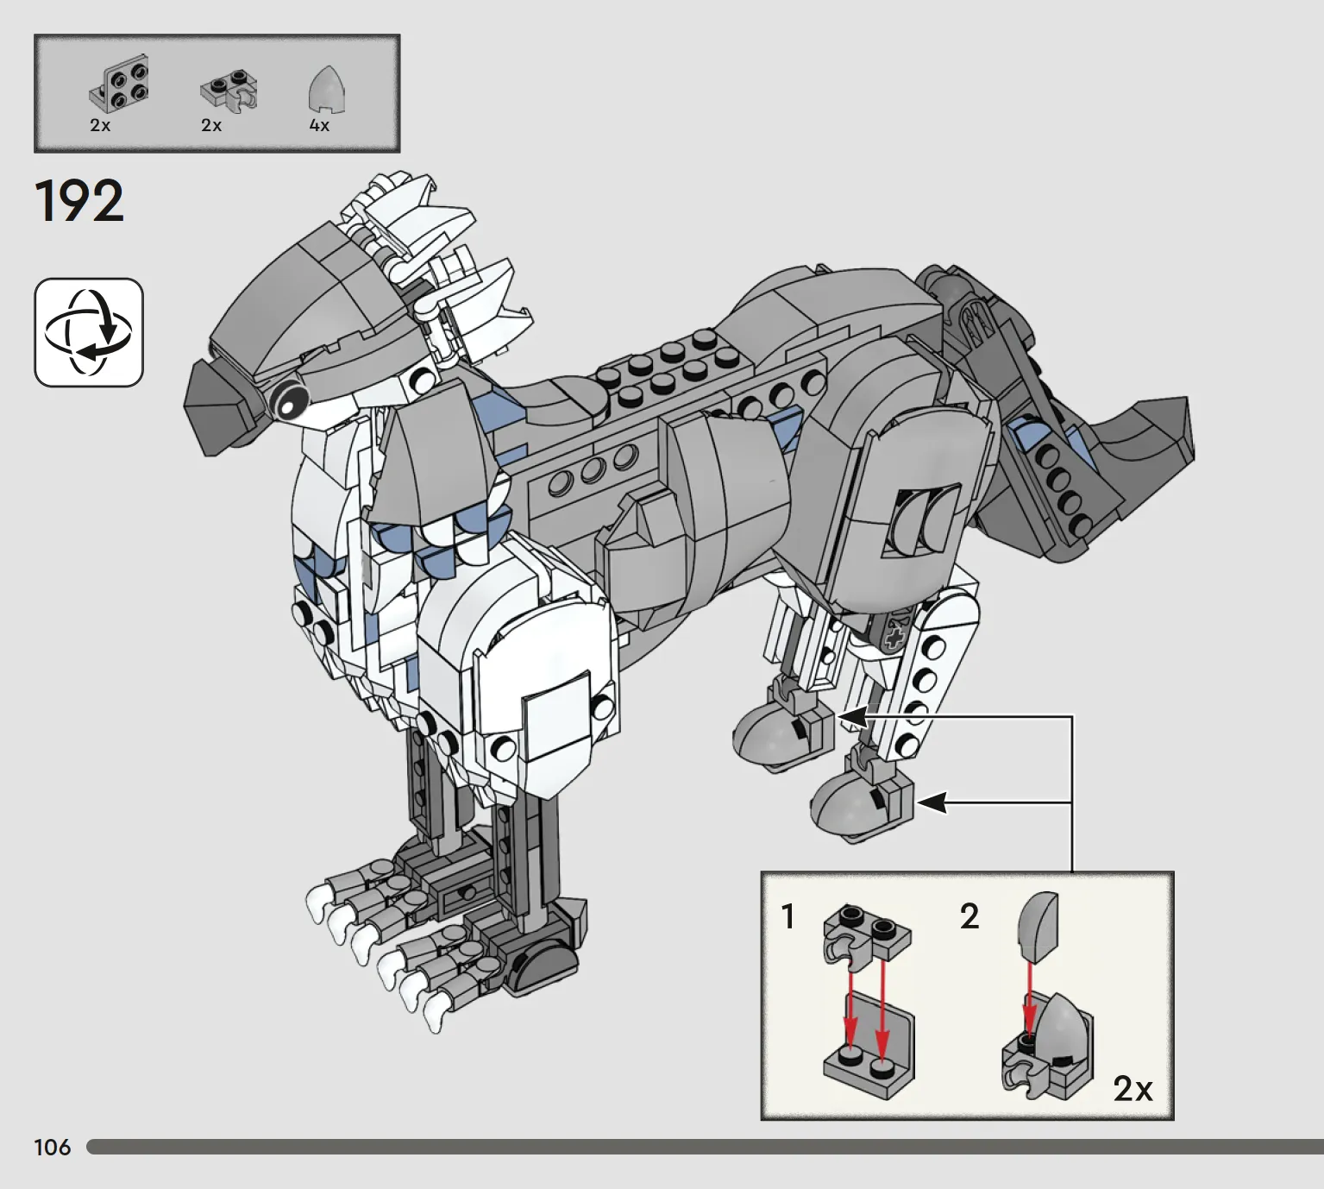Click the step number 192
This screenshot has height=1189, width=1324.
79,201
